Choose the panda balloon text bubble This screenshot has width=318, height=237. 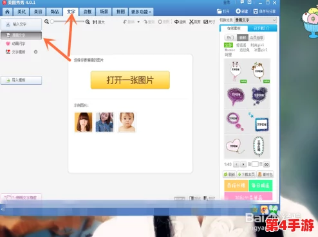(236, 71)
